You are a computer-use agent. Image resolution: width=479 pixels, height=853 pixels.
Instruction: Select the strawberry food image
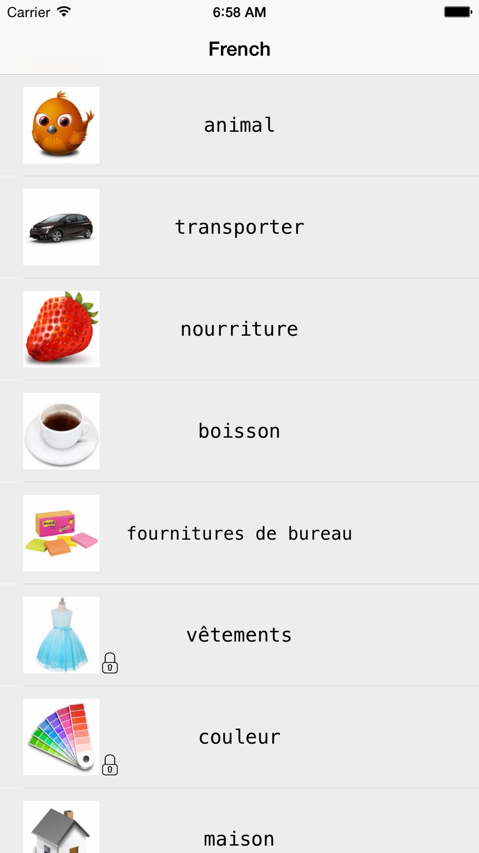tap(61, 329)
